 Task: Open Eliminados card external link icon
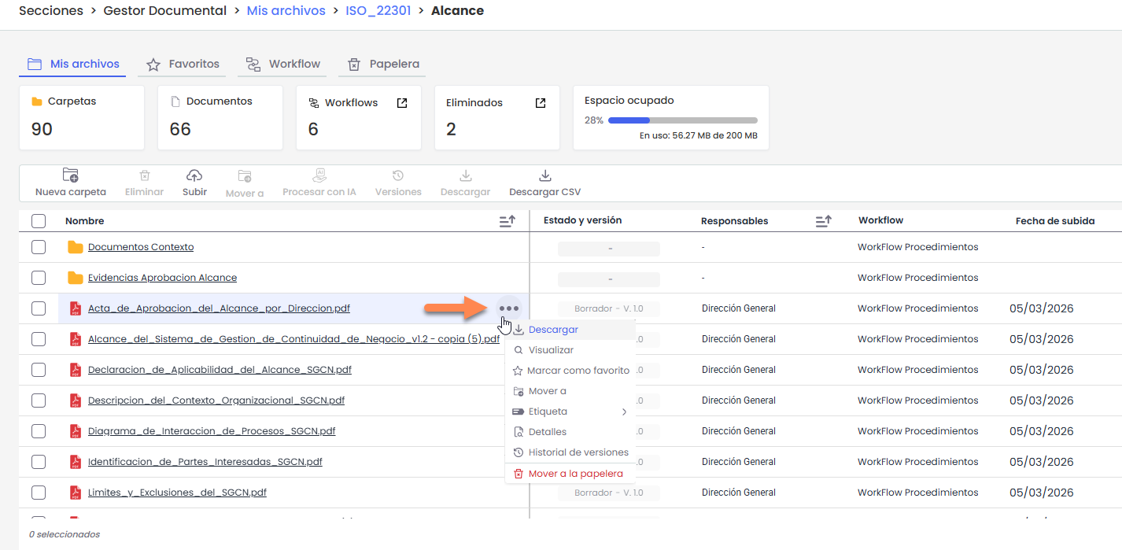541,103
